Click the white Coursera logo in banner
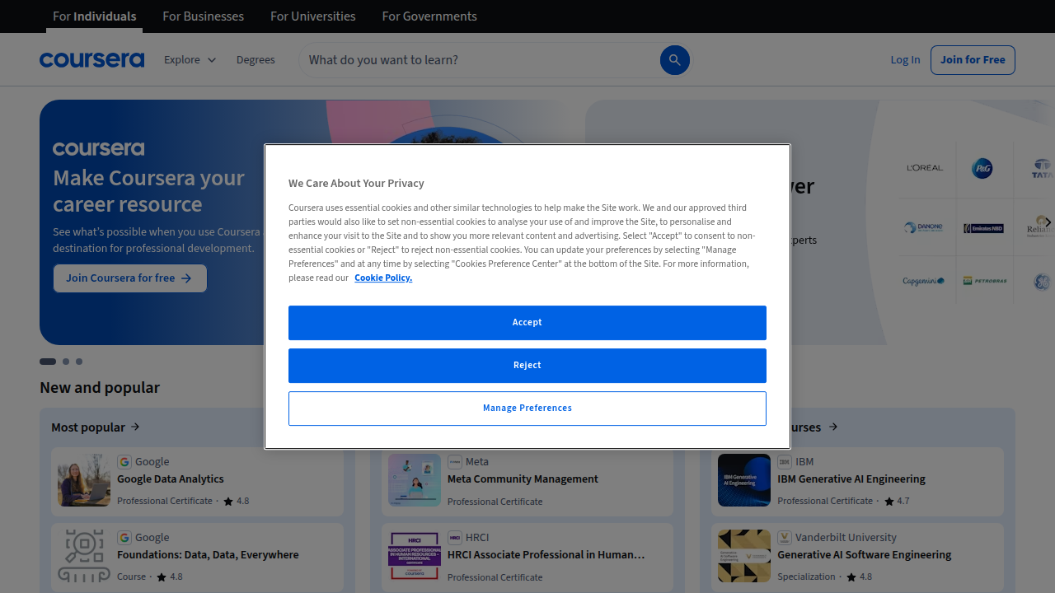Screen dimensions: 1055x593 click(98, 148)
